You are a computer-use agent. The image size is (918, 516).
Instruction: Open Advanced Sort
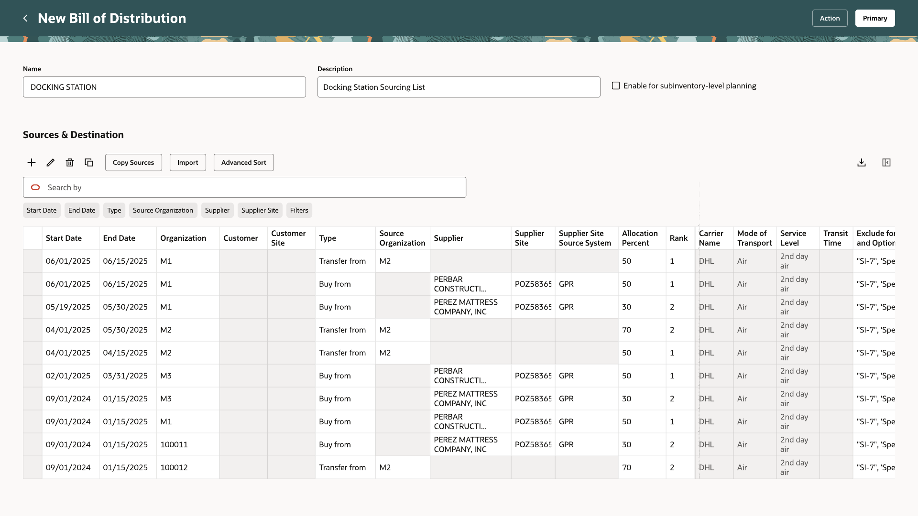244,162
